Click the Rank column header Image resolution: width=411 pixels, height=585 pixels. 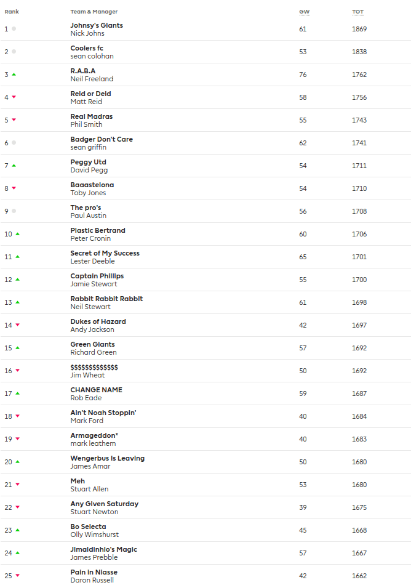point(12,12)
